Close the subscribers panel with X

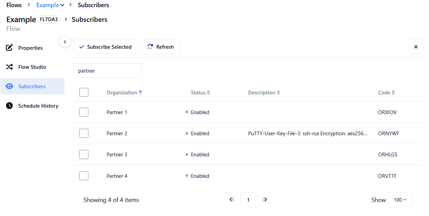(416, 47)
